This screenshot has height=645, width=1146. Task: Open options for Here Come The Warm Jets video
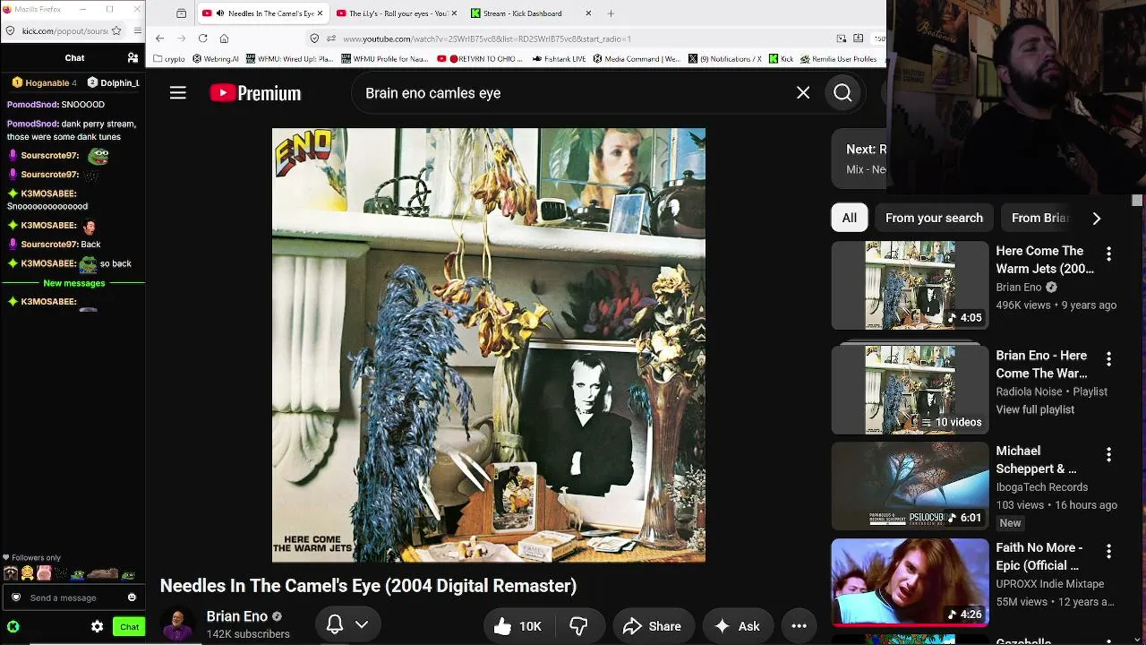(x=1108, y=254)
